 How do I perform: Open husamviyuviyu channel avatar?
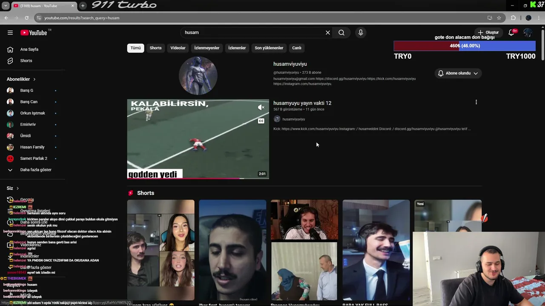198,76
